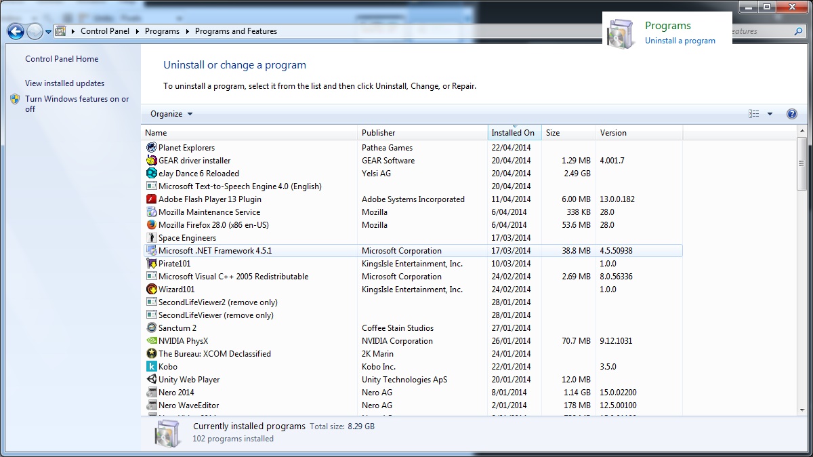Image resolution: width=813 pixels, height=457 pixels.
Task: Click the Yelsi AG publisher cell
Action: [x=376, y=174]
